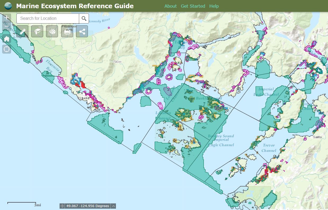
Task: Open the Get Started menu
Action: click(x=193, y=6)
